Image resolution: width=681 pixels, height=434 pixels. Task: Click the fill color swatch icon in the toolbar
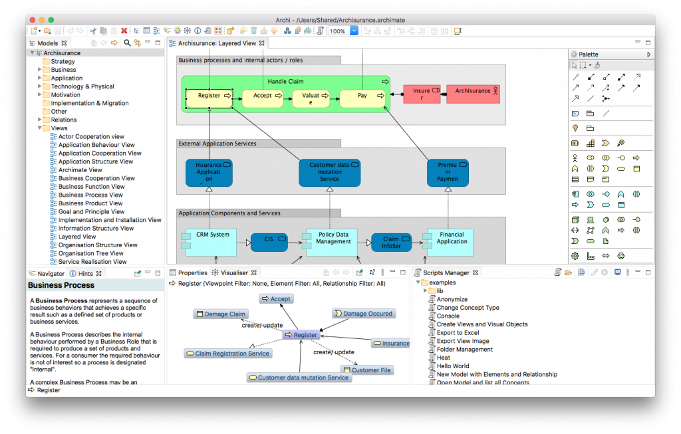click(218, 31)
